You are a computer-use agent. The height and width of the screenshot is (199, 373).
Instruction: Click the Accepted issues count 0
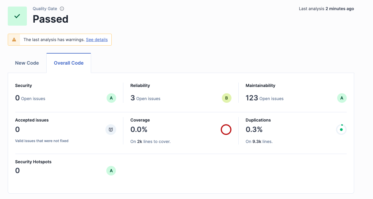[18, 130]
